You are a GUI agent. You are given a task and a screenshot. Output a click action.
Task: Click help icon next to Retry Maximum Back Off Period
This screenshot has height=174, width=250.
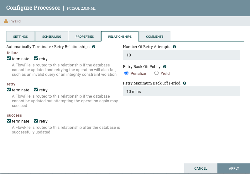(x=185, y=83)
